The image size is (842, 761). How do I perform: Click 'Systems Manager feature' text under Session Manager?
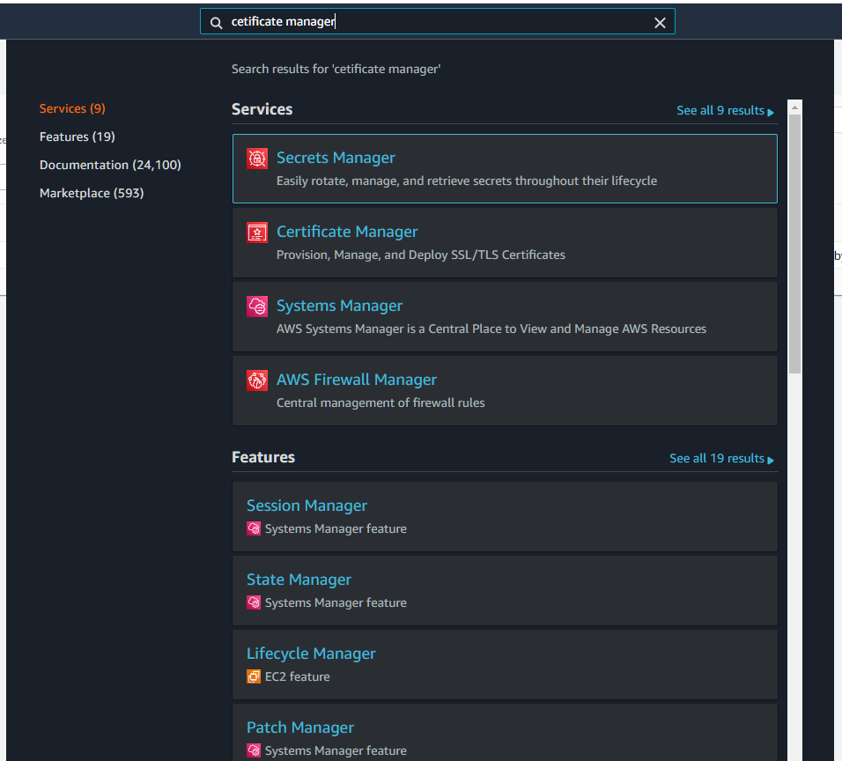pos(336,529)
